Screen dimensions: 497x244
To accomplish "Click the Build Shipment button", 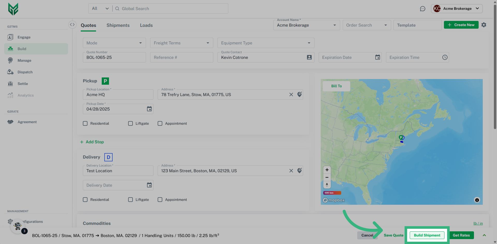I will 427,235.
